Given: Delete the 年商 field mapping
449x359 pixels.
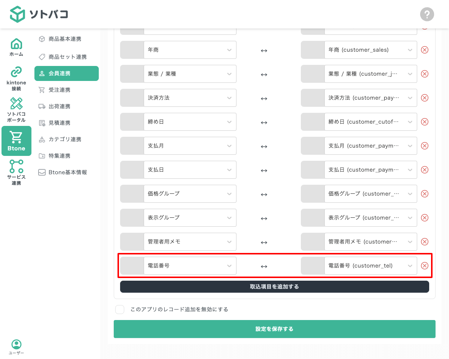Looking at the screenshot, I should click(424, 49).
